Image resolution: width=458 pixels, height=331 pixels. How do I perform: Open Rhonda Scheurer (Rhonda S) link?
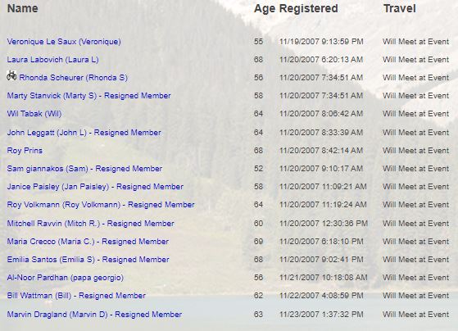73,78
